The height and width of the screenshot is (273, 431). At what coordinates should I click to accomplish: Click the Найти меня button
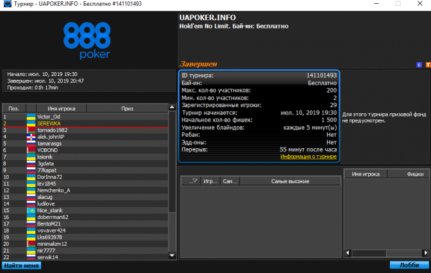[22, 265]
